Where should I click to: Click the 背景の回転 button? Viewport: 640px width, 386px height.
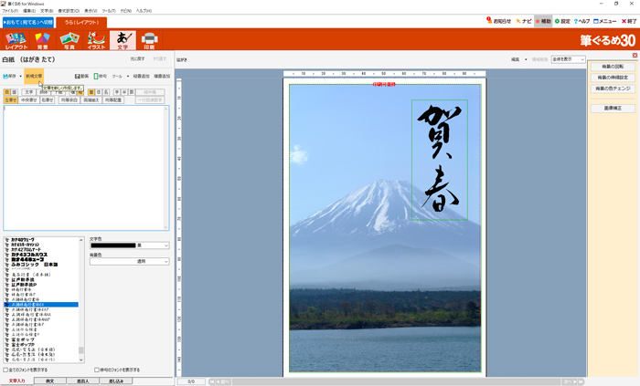(x=611, y=68)
